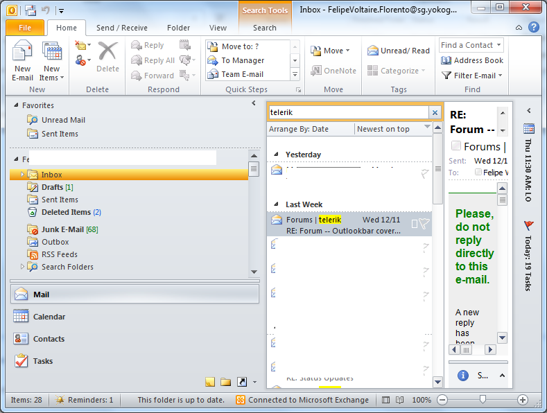Click Undo in the Quick Access toolbar
This screenshot has width=547, height=413.
click(x=46, y=10)
